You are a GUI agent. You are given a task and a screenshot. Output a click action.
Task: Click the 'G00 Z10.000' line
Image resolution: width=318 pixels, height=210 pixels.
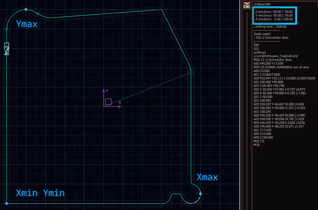(262, 134)
